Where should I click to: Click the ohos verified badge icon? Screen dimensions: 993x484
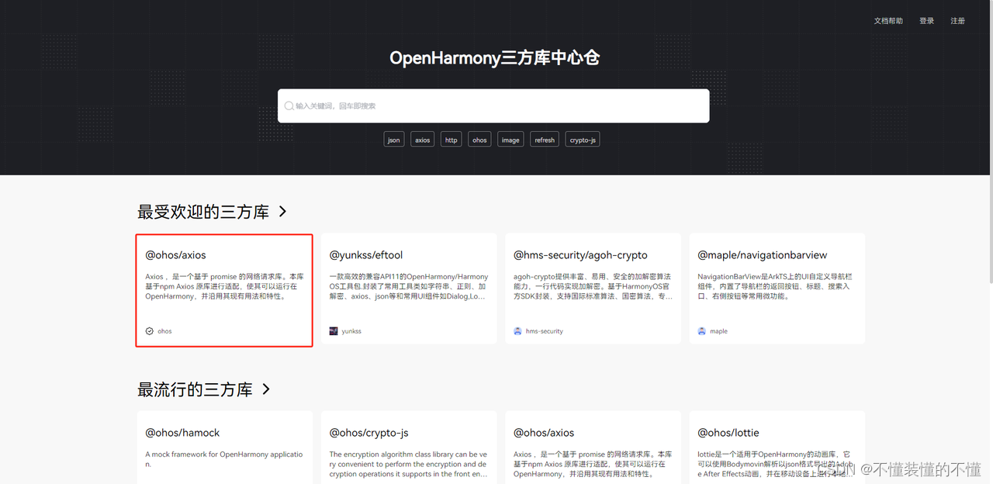(149, 331)
